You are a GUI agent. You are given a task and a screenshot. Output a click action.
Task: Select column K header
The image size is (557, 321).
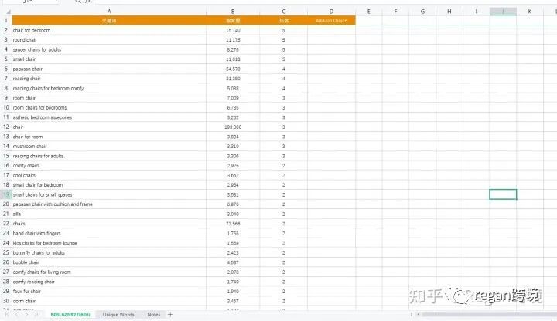tap(530, 12)
